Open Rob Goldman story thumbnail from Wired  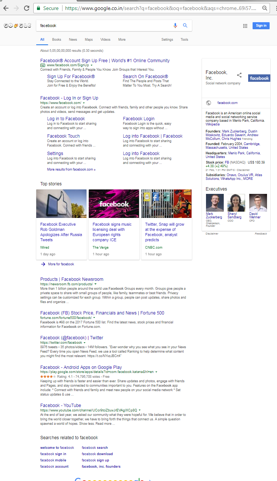click(61, 203)
